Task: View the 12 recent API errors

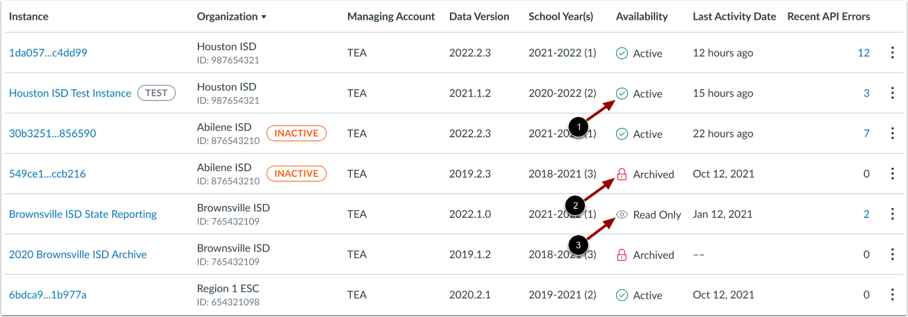Action: tap(864, 53)
